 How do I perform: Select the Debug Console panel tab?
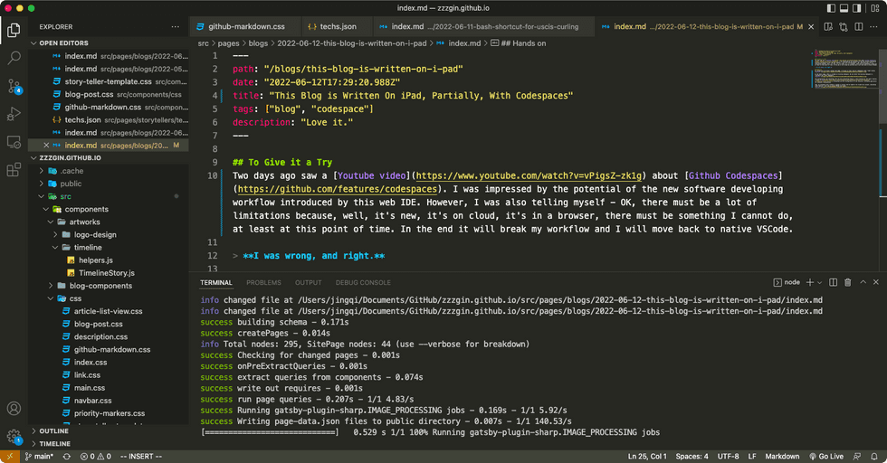[363, 283]
